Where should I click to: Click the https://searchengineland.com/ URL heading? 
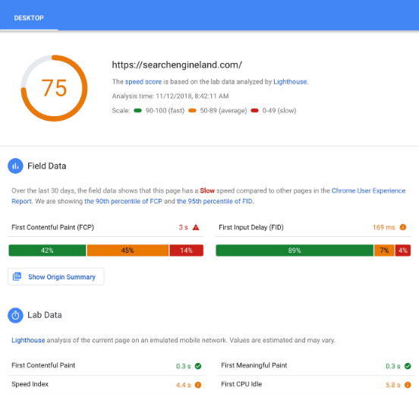pyautogui.click(x=177, y=65)
